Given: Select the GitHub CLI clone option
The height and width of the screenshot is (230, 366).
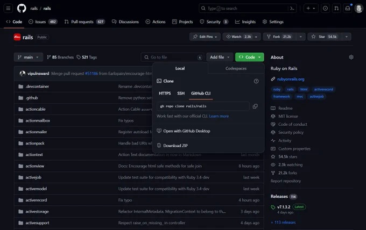Looking at the screenshot, I should click(201, 93).
